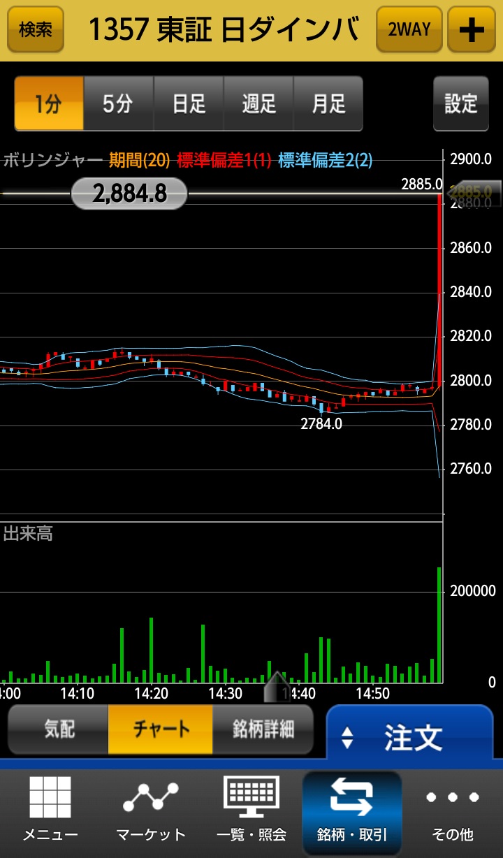Switch chart interval to 5分
This screenshot has height=858, width=503.
point(118,104)
